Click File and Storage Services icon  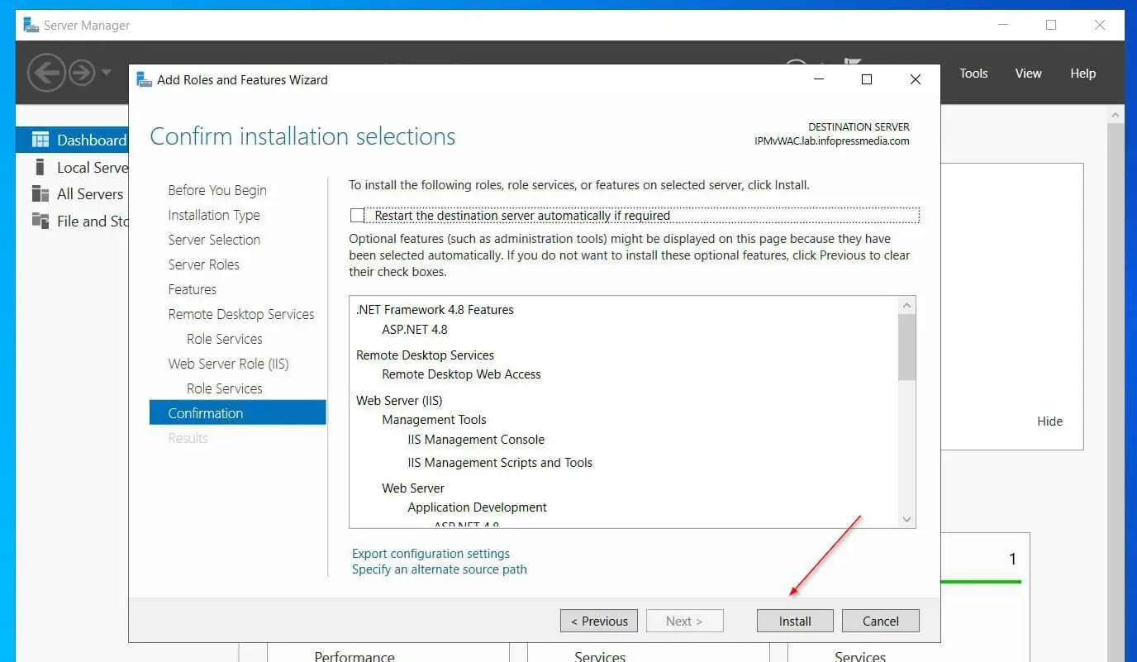pos(40,221)
